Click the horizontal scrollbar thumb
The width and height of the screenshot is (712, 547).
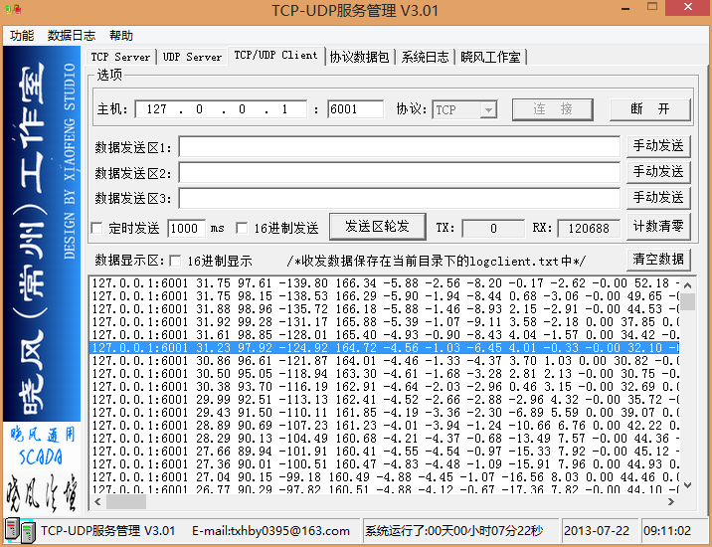tap(126, 501)
